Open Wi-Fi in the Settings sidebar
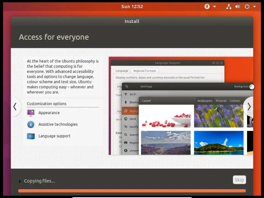Viewport: 264px width, 198px height. click(130, 94)
